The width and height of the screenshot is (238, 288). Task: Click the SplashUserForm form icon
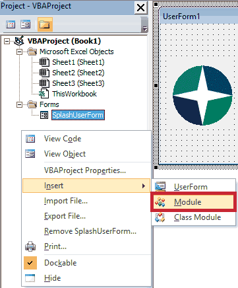44,115
